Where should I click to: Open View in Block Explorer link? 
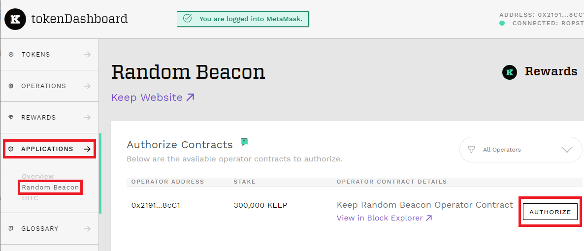tap(384, 218)
